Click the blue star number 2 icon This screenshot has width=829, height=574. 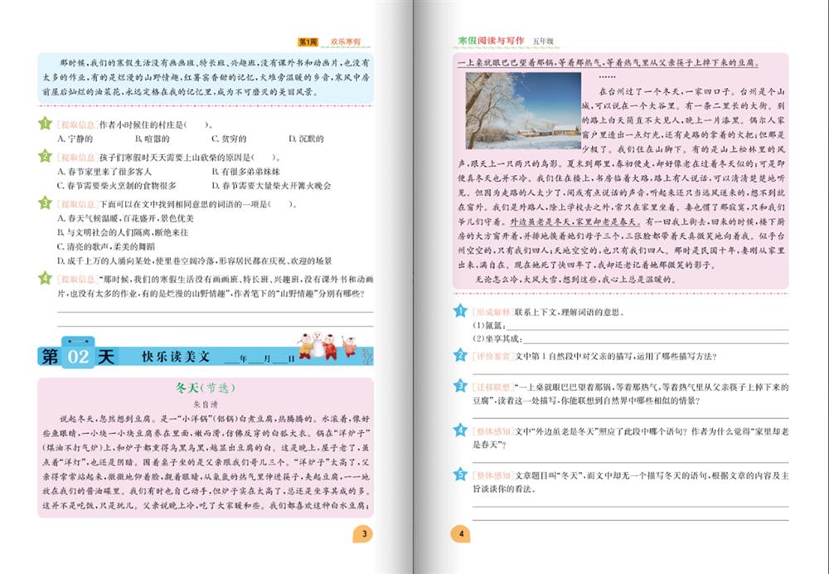(460, 355)
